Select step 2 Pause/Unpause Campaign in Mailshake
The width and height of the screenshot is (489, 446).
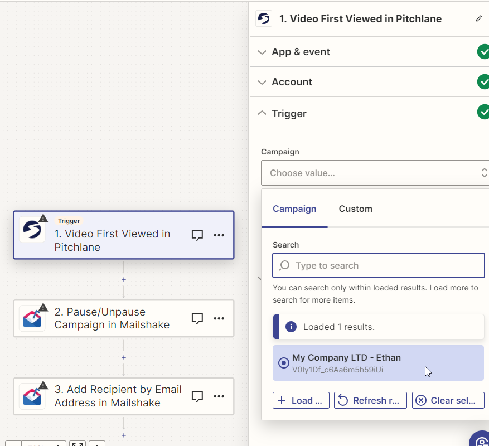click(x=124, y=318)
